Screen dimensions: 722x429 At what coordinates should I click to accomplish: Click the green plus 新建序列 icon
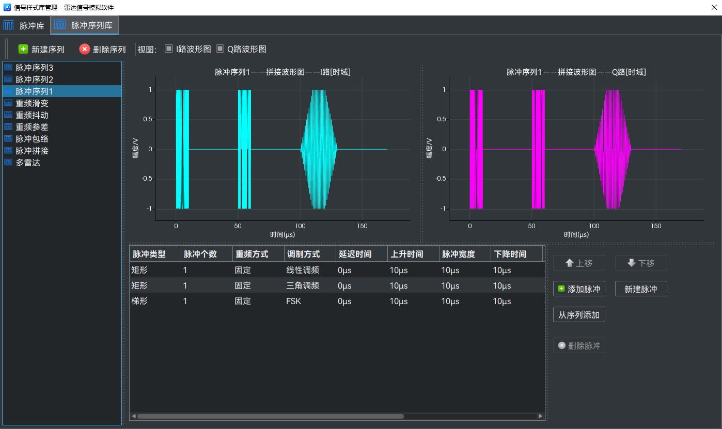point(23,49)
